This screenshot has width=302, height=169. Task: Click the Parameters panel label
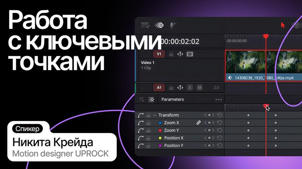173,99
